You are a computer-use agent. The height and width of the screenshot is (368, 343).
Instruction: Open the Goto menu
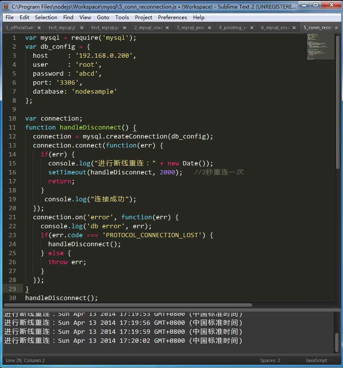coord(103,18)
